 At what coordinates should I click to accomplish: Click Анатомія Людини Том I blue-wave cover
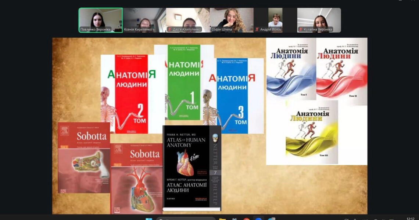tap(291, 69)
